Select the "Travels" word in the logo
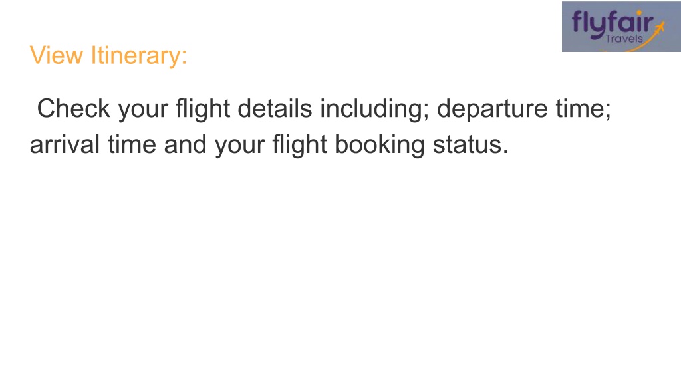Image resolution: width=681 pixels, height=383 pixels. [x=624, y=39]
